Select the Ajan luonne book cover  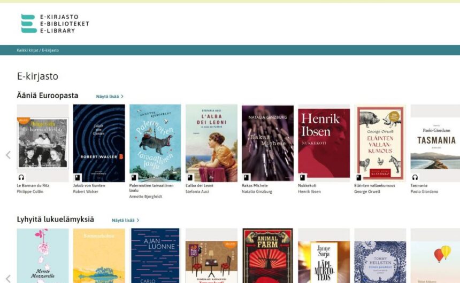[155, 256]
